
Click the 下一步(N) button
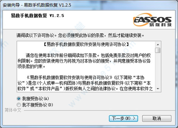click(123, 119)
